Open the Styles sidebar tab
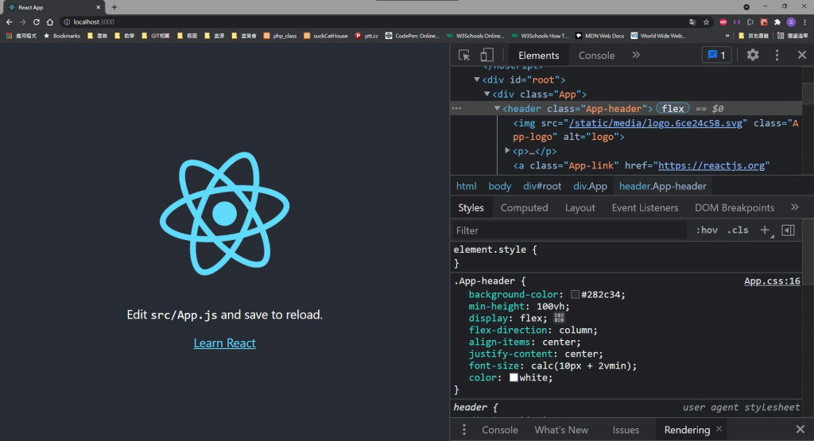 pos(471,207)
